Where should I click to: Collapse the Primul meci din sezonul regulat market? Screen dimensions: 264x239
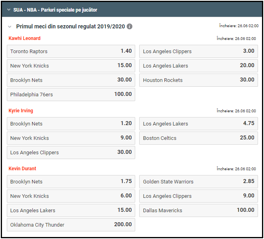coord(10,26)
